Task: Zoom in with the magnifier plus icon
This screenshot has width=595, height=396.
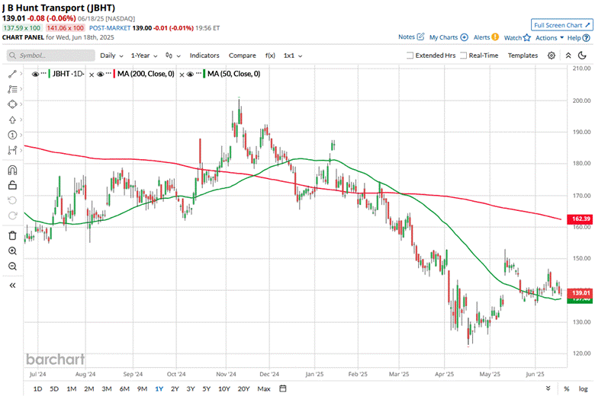Action: [x=12, y=251]
